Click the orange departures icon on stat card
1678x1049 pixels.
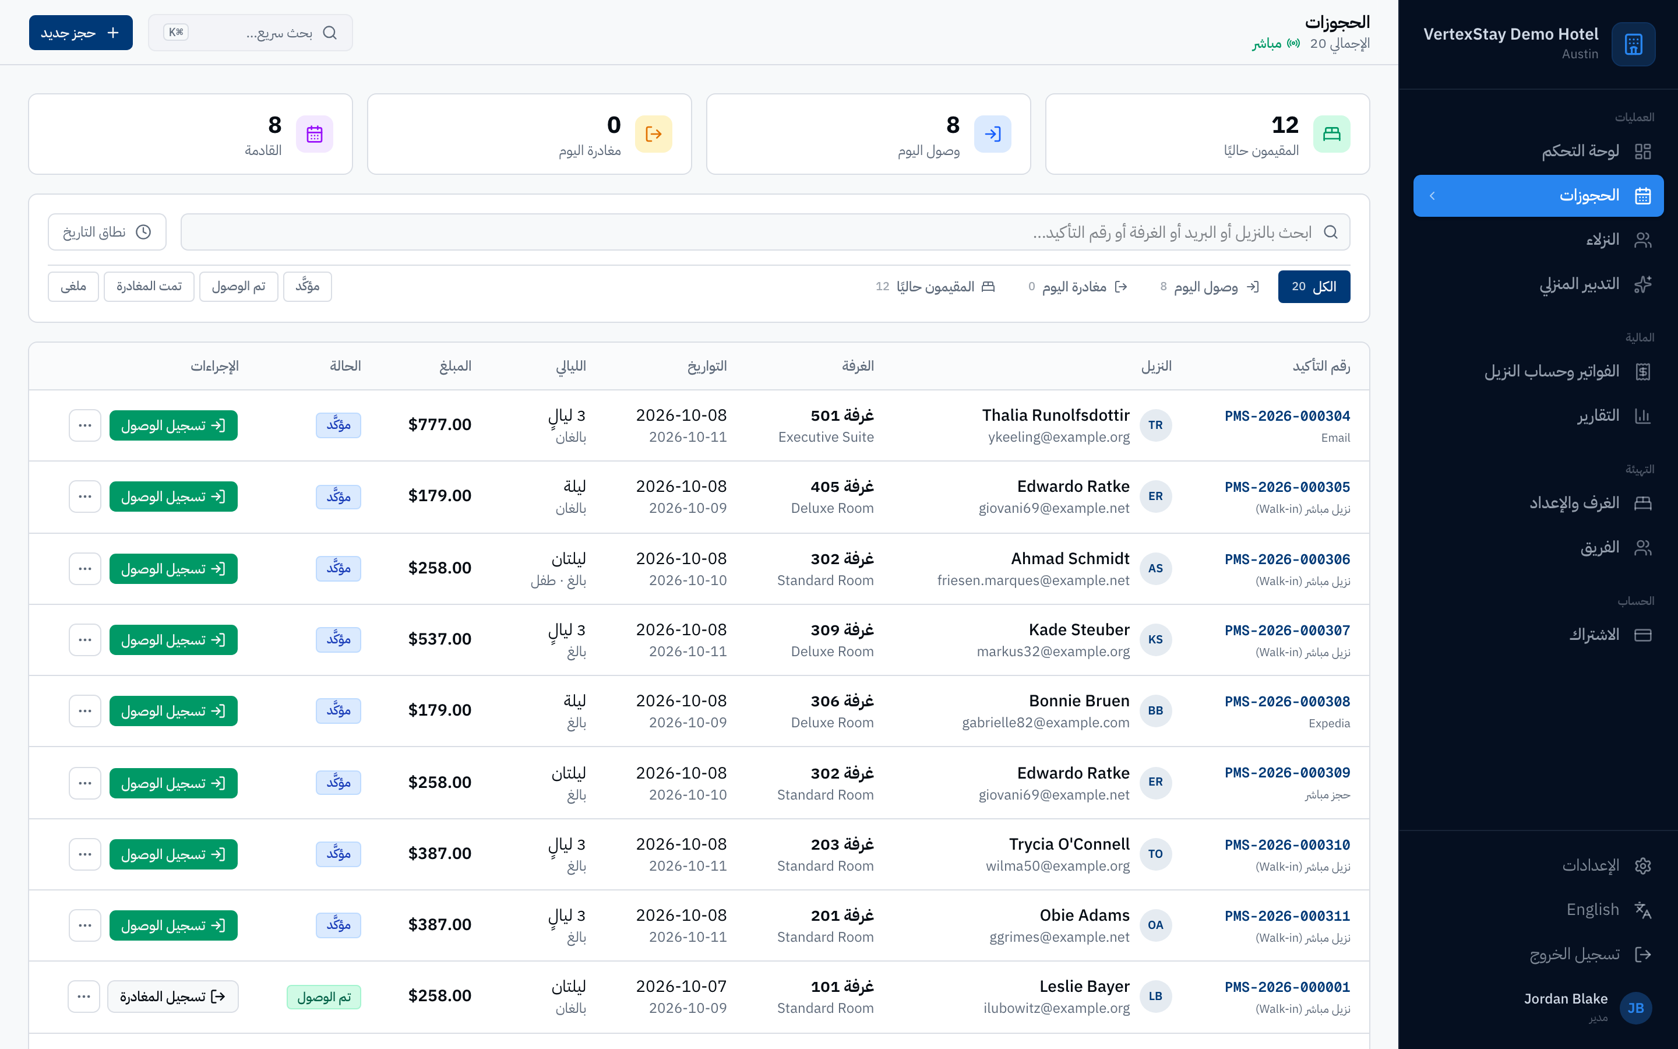tap(653, 134)
